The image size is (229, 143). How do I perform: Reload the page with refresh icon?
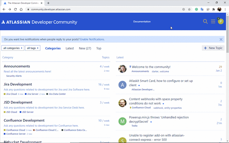(15, 9)
